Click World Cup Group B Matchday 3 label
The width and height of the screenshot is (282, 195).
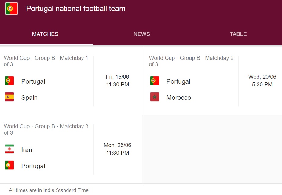click(46, 129)
